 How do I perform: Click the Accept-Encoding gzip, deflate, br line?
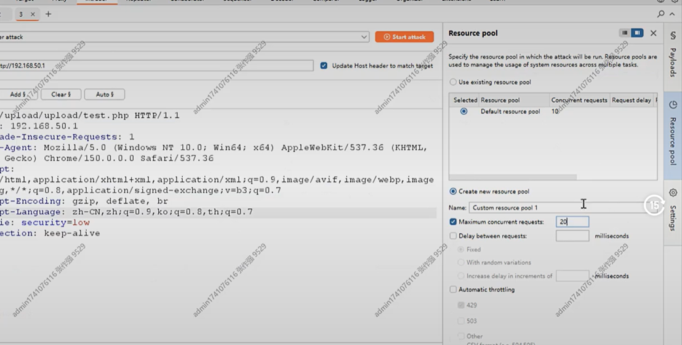(x=84, y=201)
